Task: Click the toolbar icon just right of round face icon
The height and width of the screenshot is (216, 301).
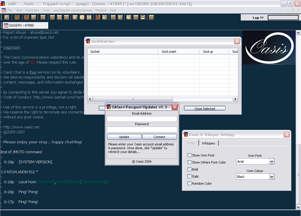Action: click(136, 17)
